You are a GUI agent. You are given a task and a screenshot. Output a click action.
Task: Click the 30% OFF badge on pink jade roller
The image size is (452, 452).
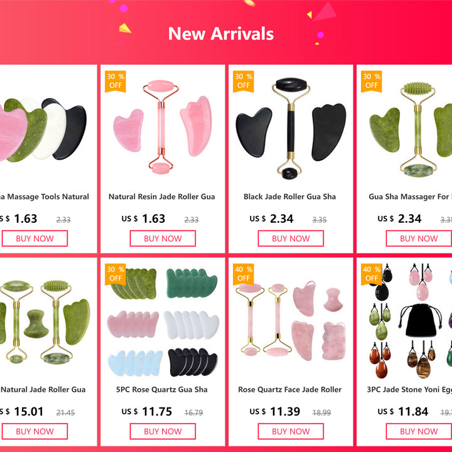[116, 82]
